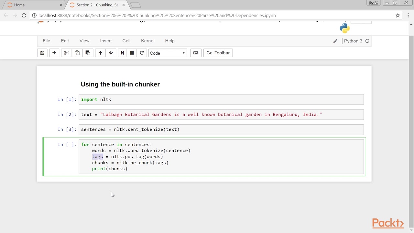Close the Section 2 Chunking tab
The width and height of the screenshot is (414, 233).
(124, 5)
